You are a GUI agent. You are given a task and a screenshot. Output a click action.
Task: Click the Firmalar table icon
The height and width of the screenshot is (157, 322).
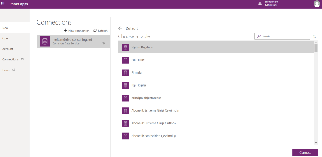pos(126,73)
